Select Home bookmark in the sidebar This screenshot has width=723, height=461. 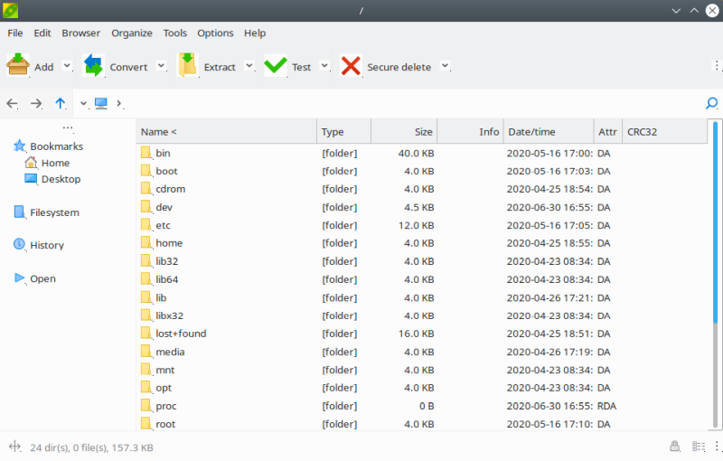coord(54,163)
